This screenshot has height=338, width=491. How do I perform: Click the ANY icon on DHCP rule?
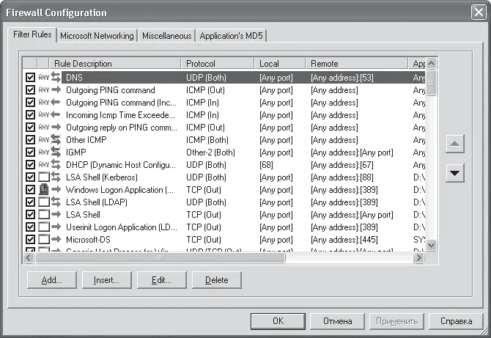pyautogui.click(x=44, y=164)
